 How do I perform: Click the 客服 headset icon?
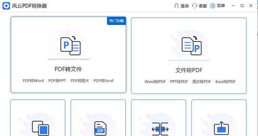195,6
